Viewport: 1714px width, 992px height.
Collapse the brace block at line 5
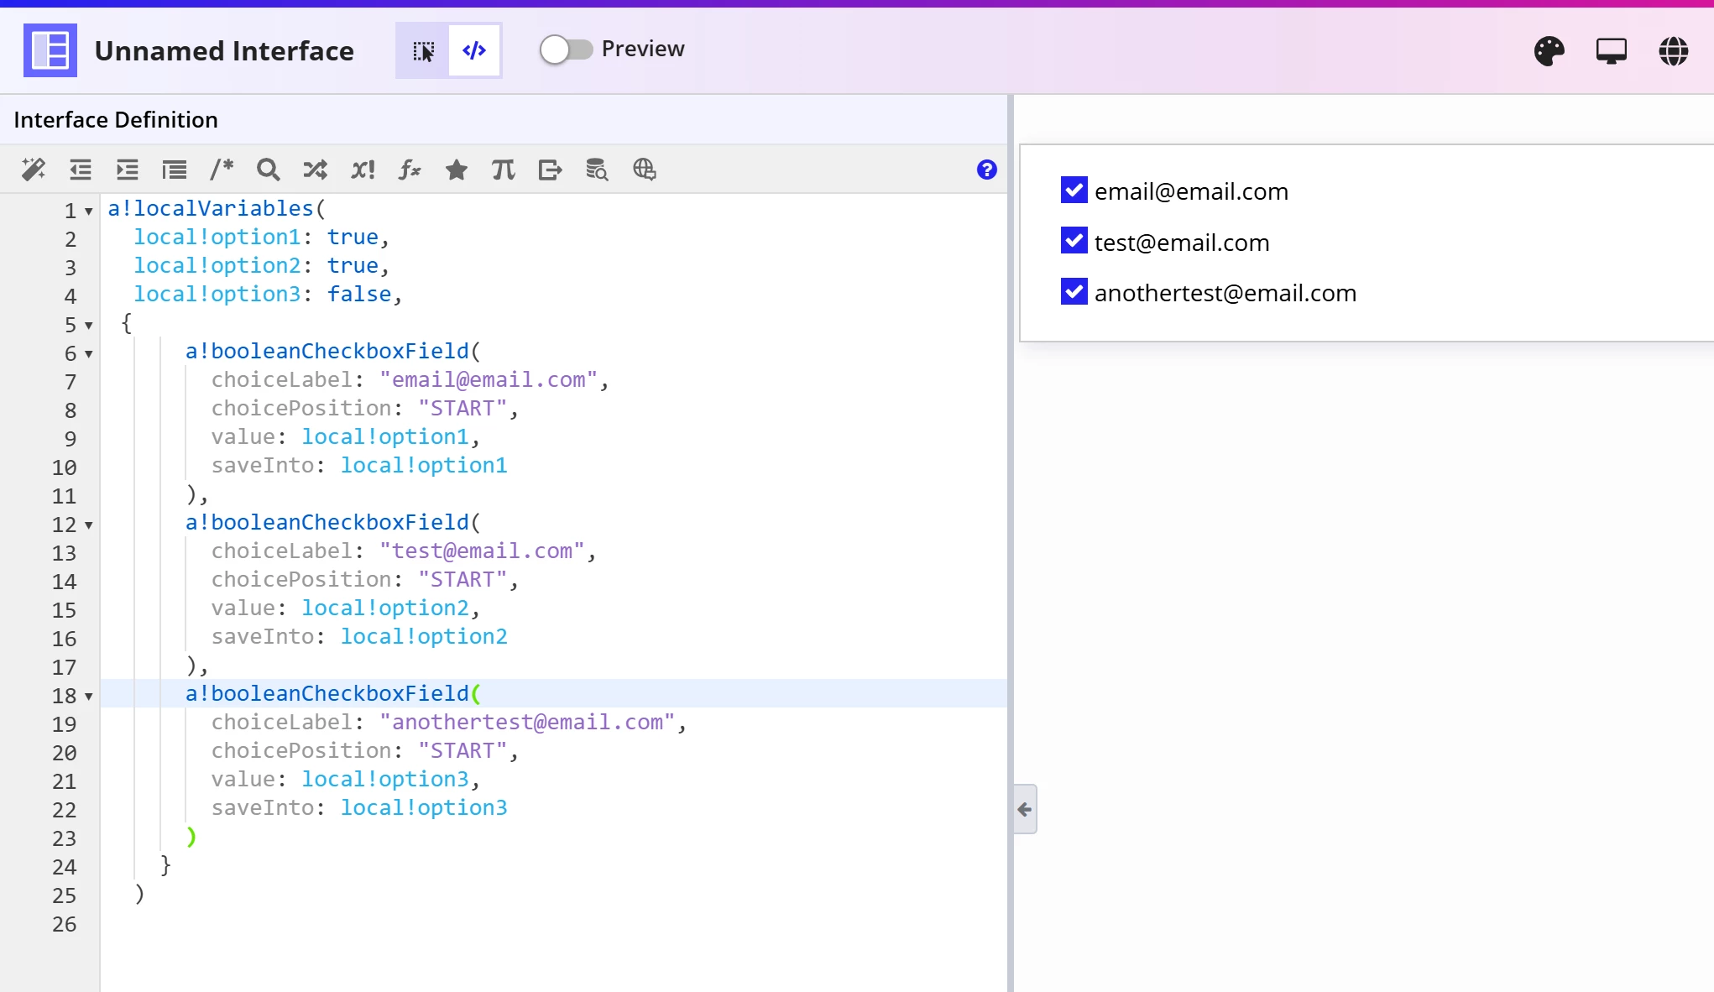click(88, 326)
